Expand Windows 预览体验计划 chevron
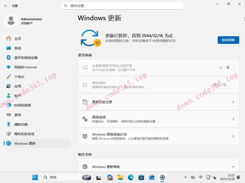 point(233,136)
